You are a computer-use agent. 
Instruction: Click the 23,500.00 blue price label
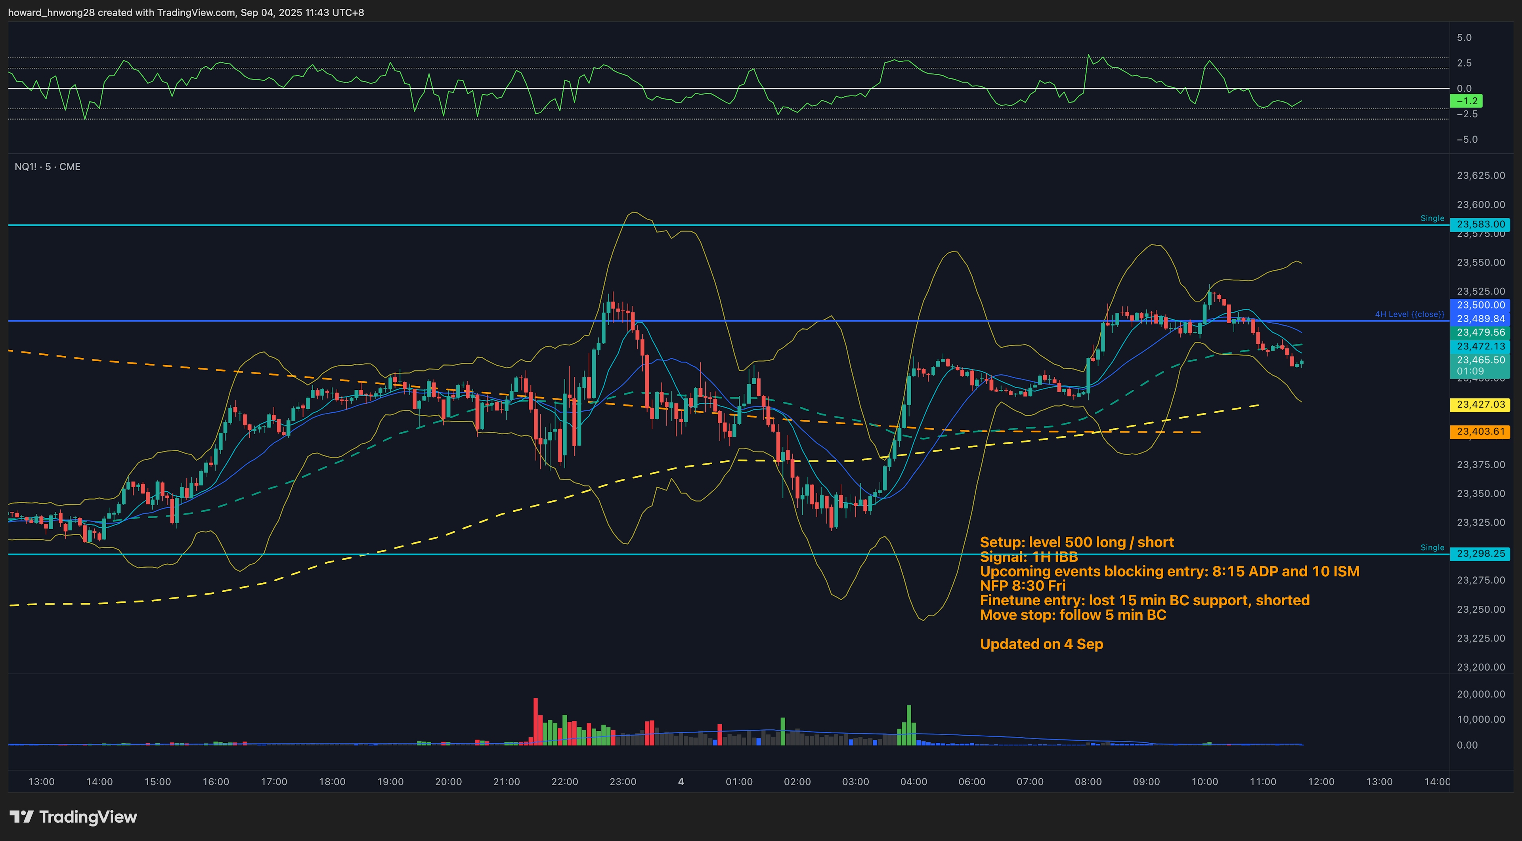pyautogui.click(x=1480, y=305)
